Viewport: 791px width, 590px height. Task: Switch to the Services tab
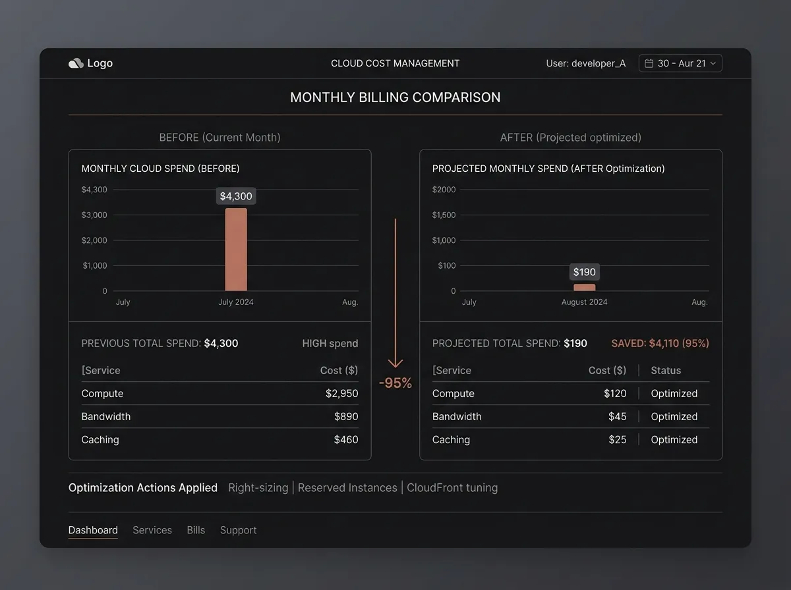click(x=152, y=530)
